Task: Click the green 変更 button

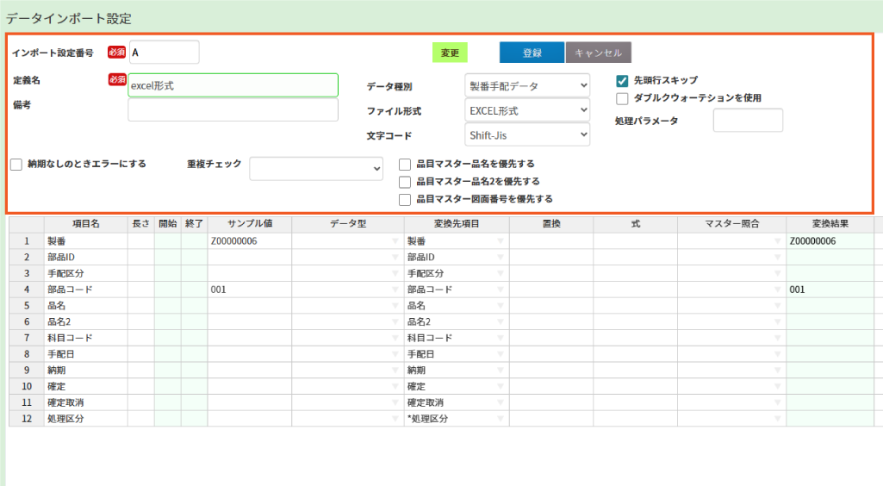Action: click(450, 53)
